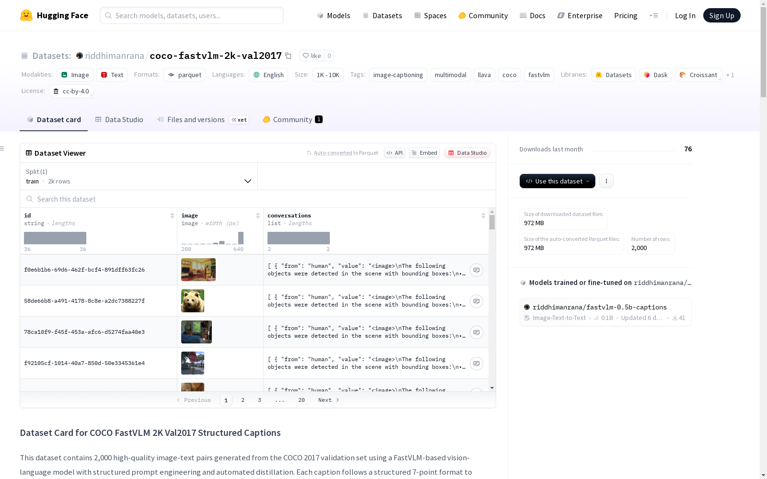767x479 pixels.
Task: Open conversation preview for row f0e6b1b6
Action: coord(476,270)
